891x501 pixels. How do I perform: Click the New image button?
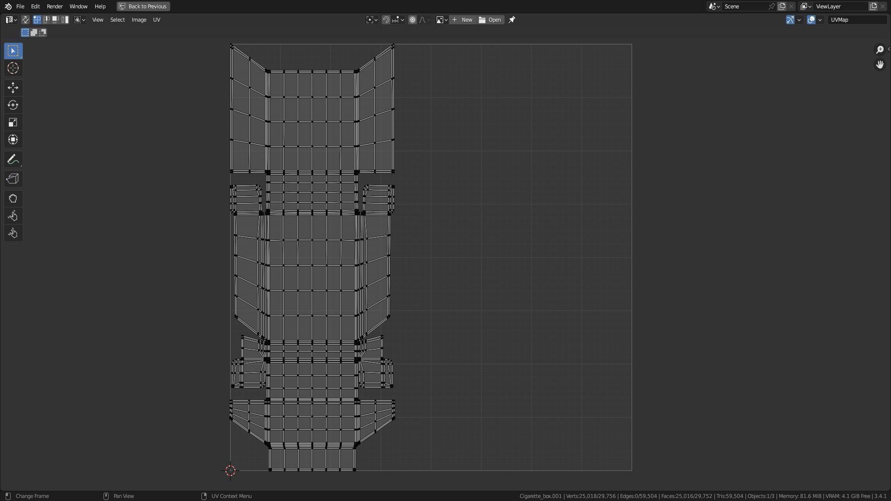(x=463, y=20)
